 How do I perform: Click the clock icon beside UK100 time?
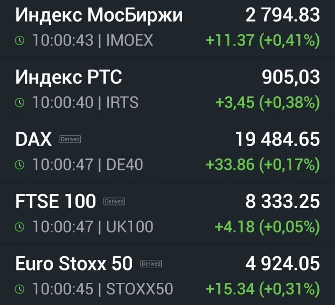pyautogui.click(x=20, y=227)
